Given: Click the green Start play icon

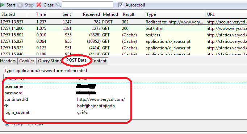Looking at the screenshot, I should point(2,5).
